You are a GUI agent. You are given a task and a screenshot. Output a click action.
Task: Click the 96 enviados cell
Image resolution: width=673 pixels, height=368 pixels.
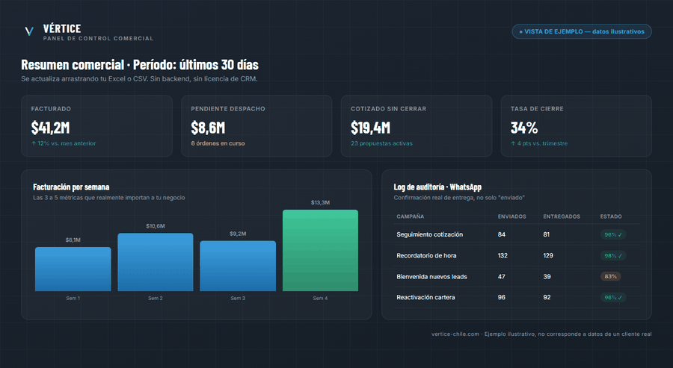(502, 297)
